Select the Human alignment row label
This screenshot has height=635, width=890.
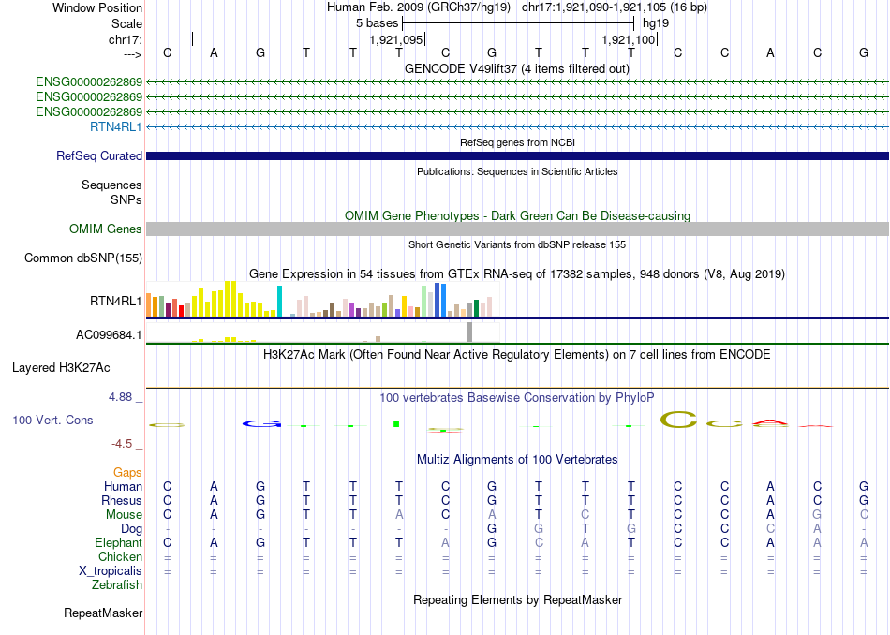click(x=123, y=486)
